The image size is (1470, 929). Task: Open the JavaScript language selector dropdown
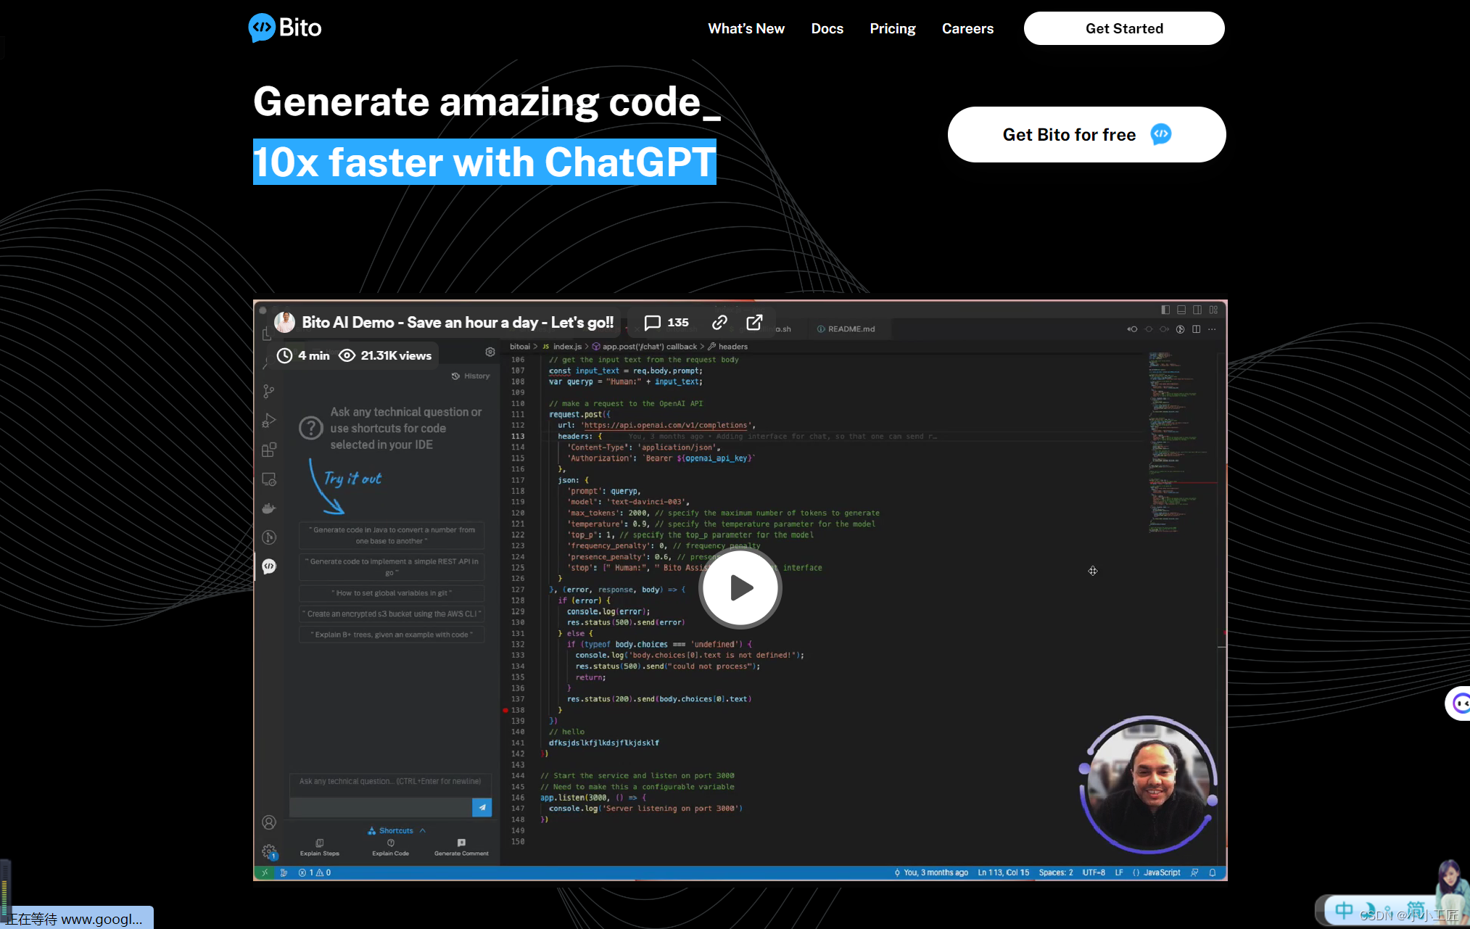1162,872
